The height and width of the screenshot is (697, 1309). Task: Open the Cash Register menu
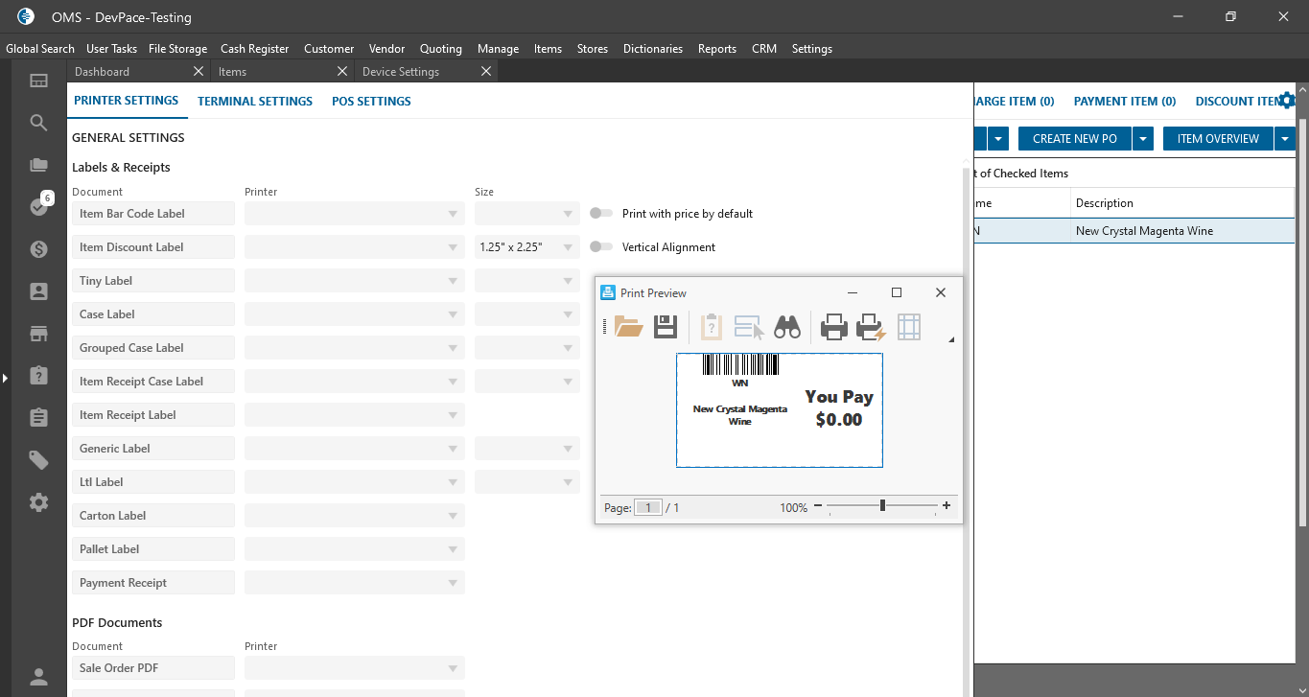coord(254,49)
